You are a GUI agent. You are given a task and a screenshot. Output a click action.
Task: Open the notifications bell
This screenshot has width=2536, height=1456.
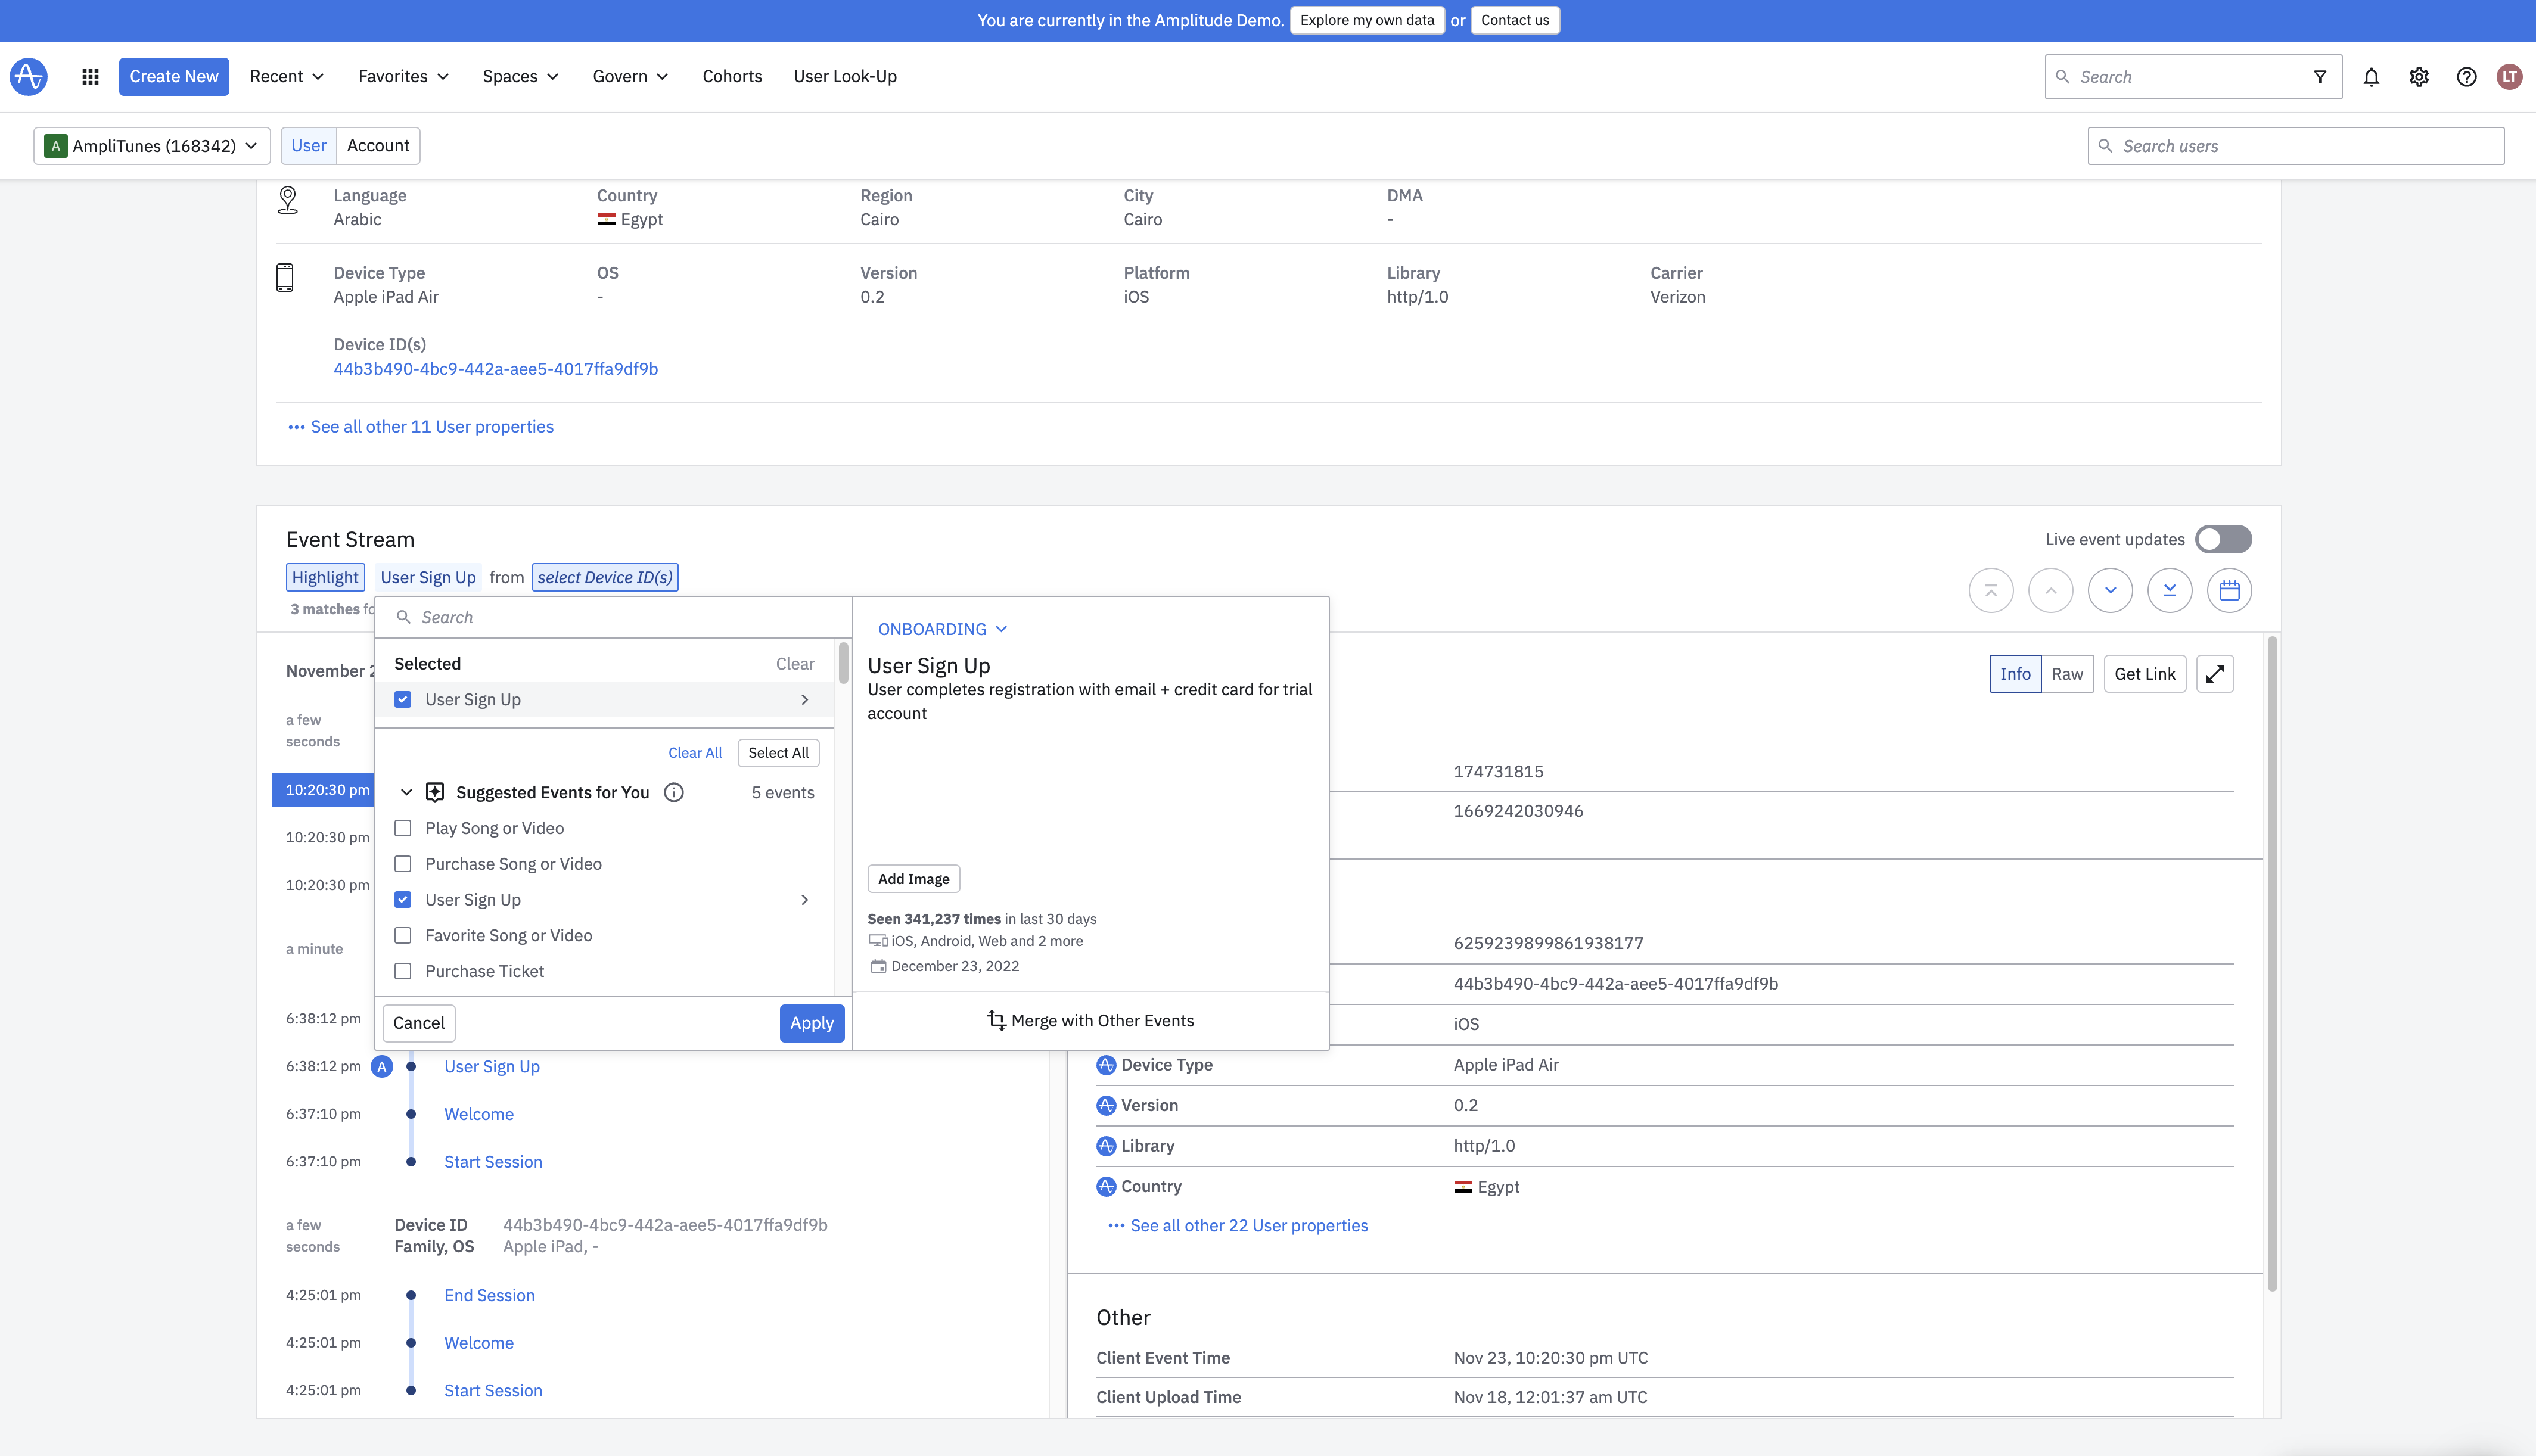point(2371,76)
